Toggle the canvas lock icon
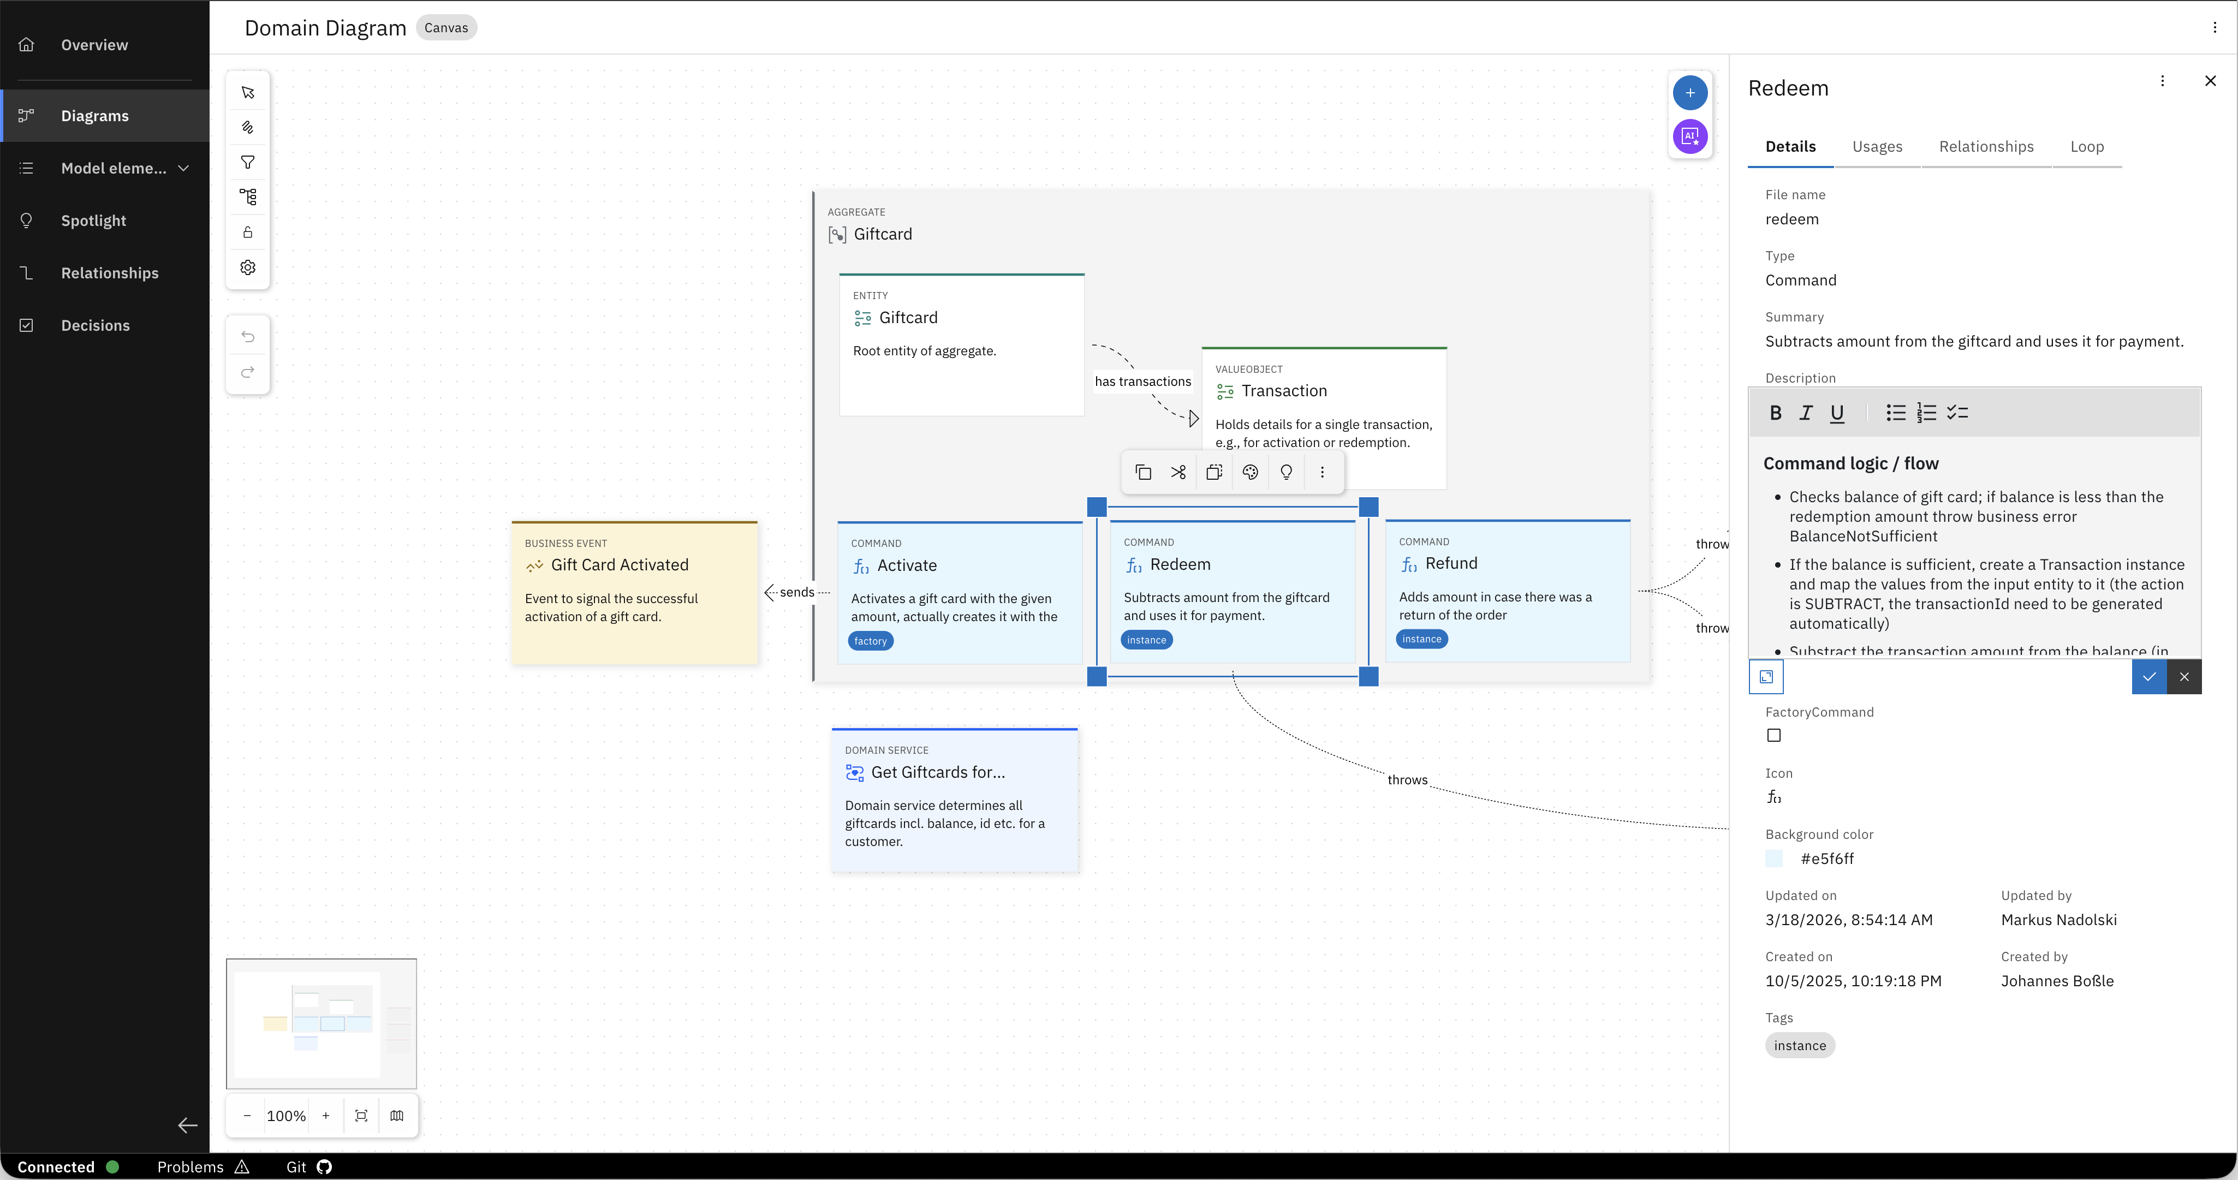 [x=248, y=232]
